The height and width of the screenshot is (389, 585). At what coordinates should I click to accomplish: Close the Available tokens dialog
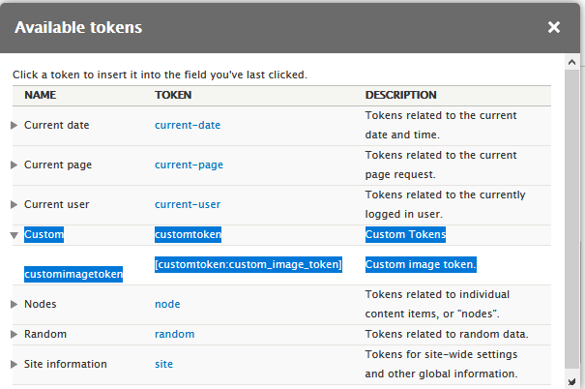[x=554, y=27]
